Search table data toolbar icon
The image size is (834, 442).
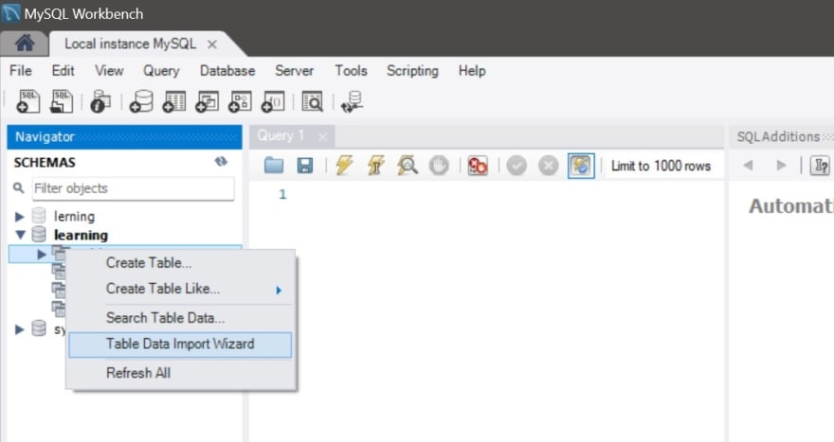point(312,101)
